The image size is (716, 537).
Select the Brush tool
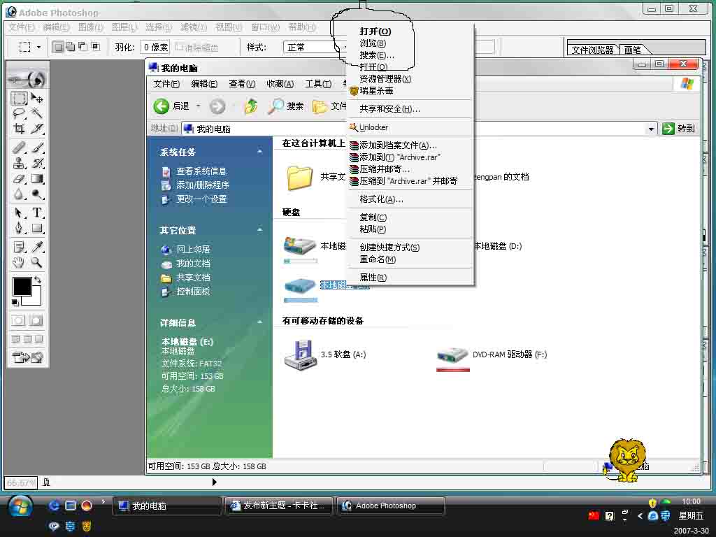37,148
